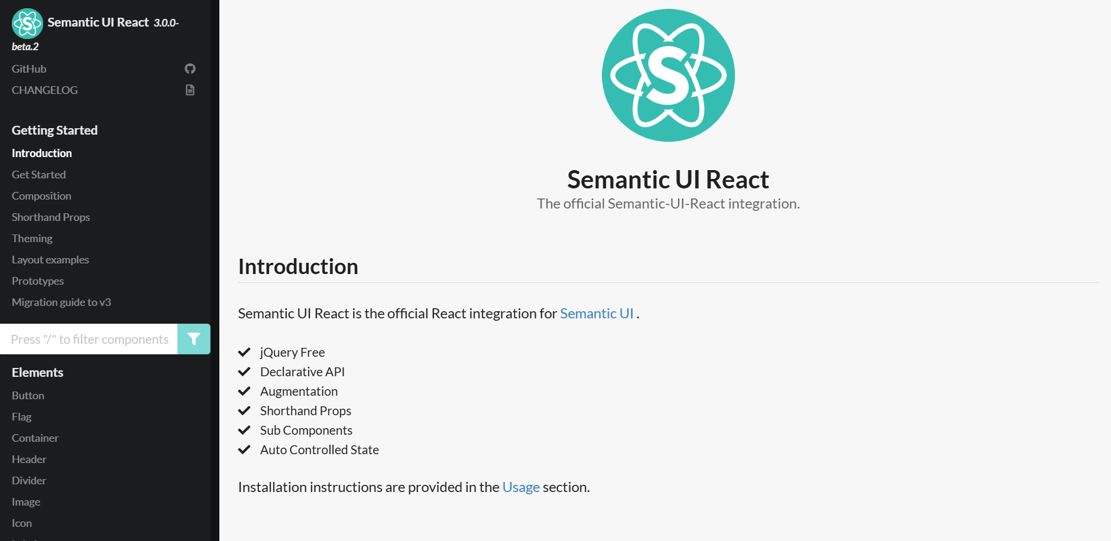Follow the Usage link for installation instructions
This screenshot has width=1111, height=541.
click(x=520, y=487)
